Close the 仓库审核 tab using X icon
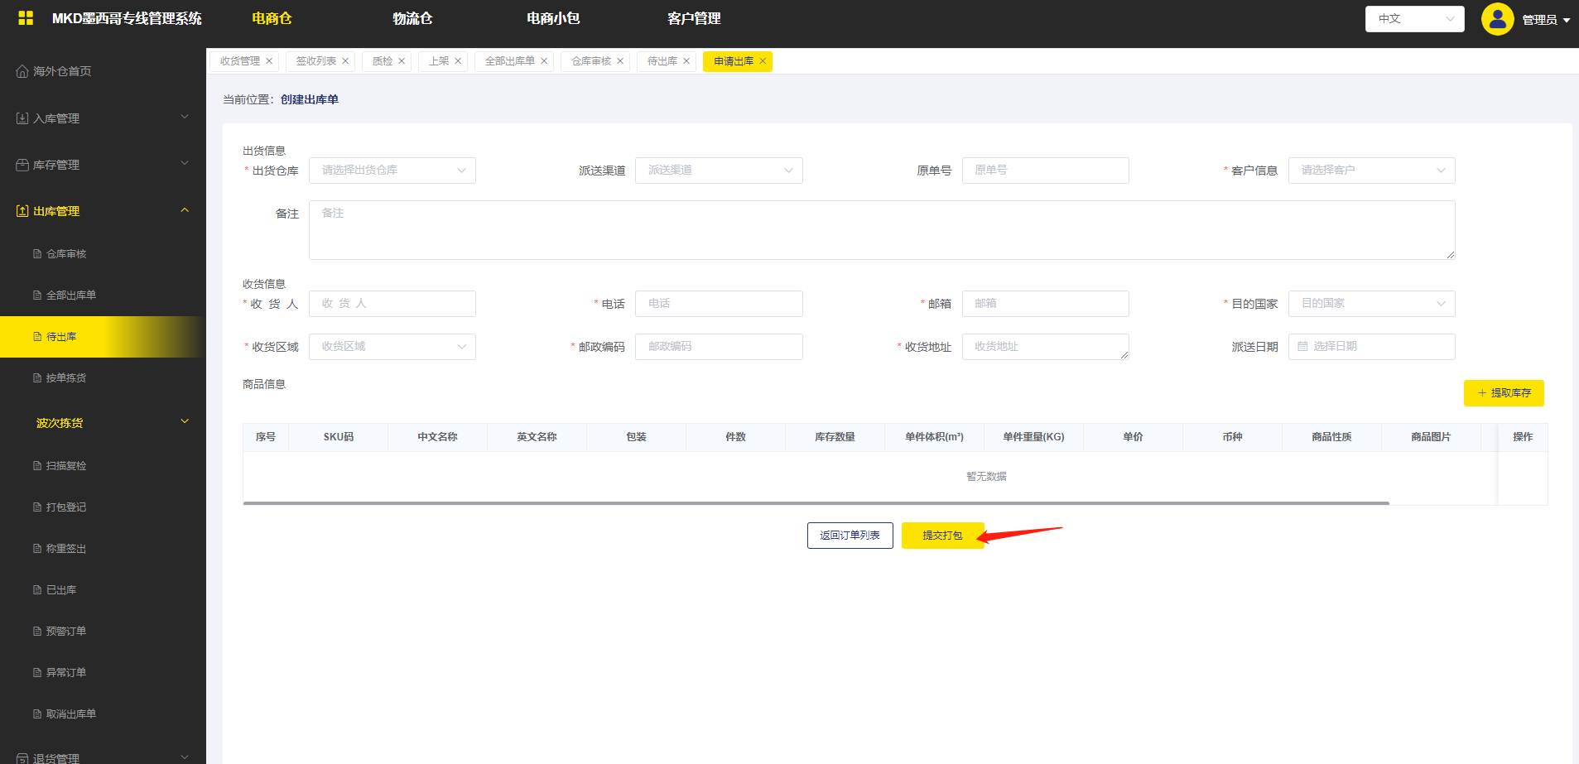This screenshot has width=1579, height=764. [x=620, y=61]
